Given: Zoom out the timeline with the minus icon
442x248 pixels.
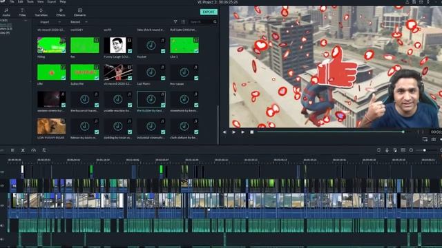Looking at the screenshot, I should 412,150.
